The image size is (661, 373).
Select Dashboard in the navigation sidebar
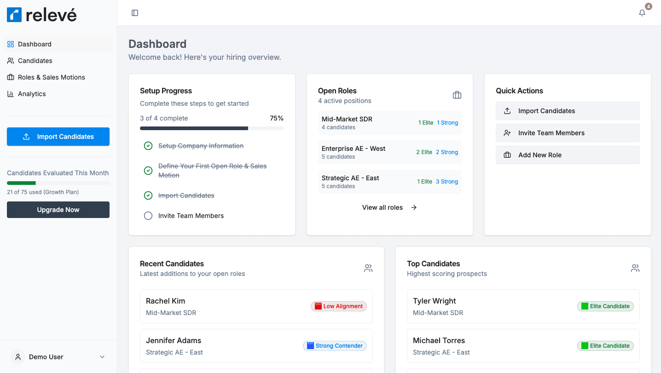pos(35,44)
